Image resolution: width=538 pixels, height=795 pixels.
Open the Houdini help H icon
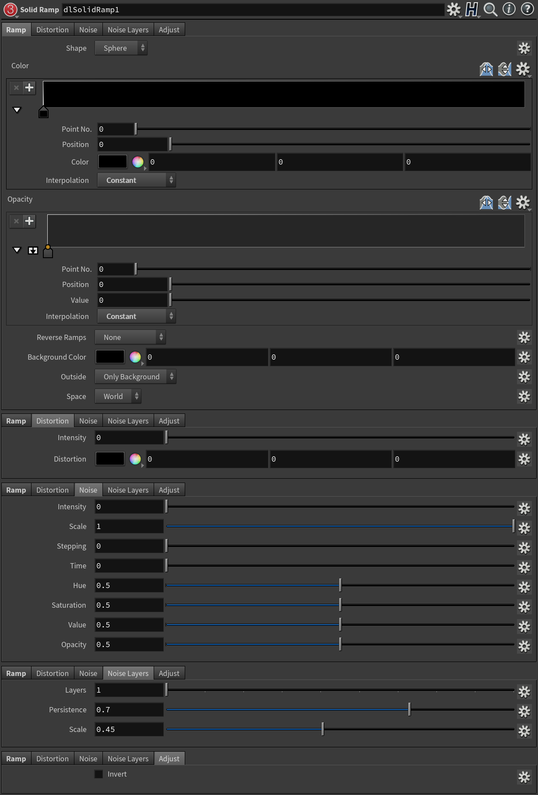pos(471,9)
